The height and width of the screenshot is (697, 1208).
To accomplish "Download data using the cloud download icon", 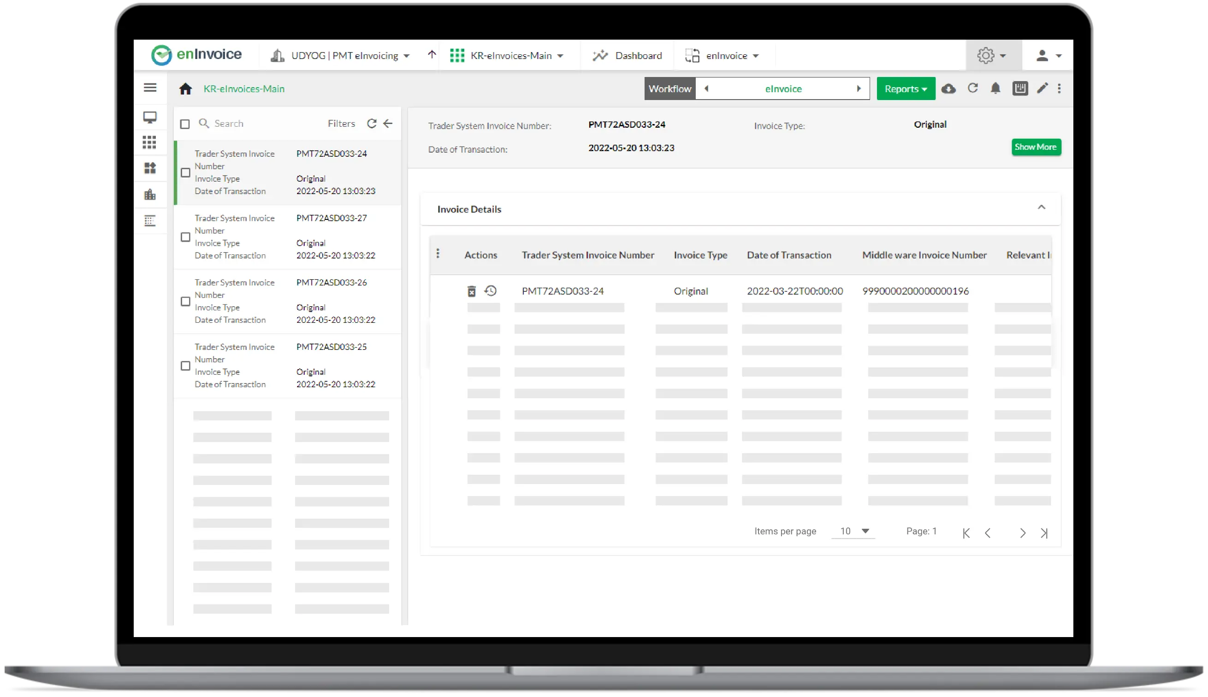I will 949,88.
